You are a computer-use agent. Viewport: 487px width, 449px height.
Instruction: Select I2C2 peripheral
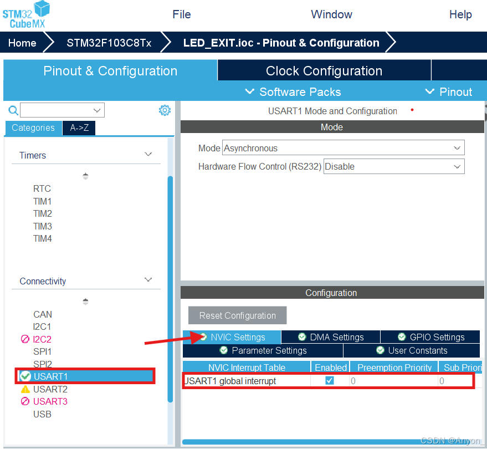pyautogui.click(x=42, y=339)
